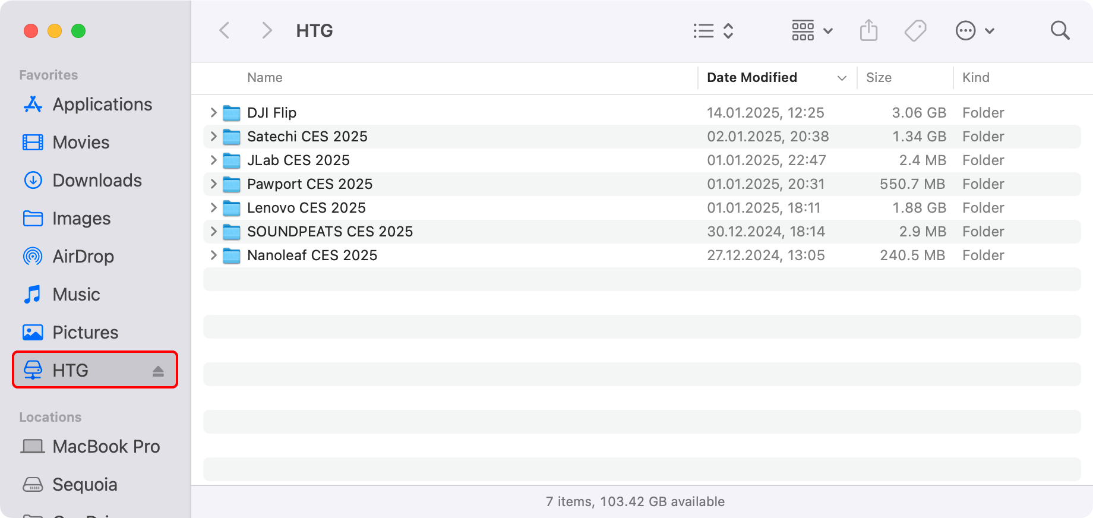Expand the Nanoleaf CES 2025 folder
Image resolution: width=1093 pixels, height=518 pixels.
pos(213,255)
